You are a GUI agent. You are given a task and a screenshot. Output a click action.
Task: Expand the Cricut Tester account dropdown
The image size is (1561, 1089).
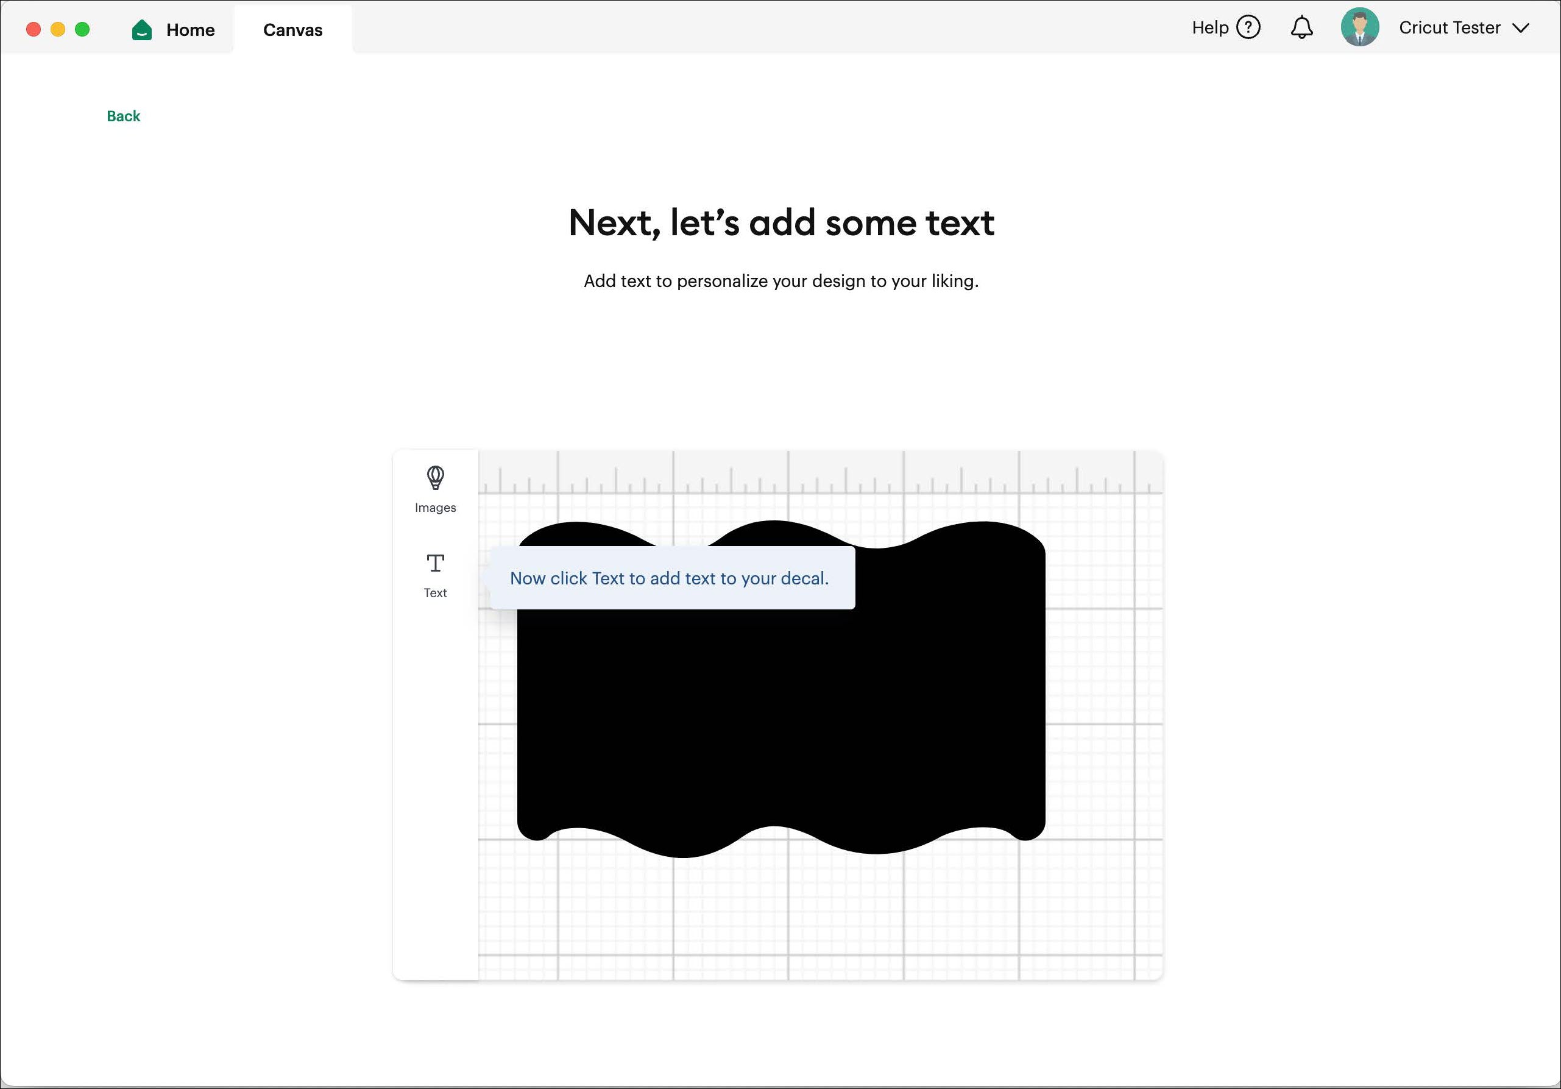[1521, 29]
